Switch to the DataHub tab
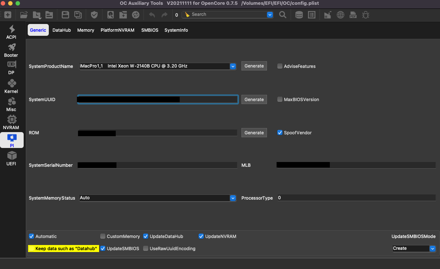 tap(61, 30)
